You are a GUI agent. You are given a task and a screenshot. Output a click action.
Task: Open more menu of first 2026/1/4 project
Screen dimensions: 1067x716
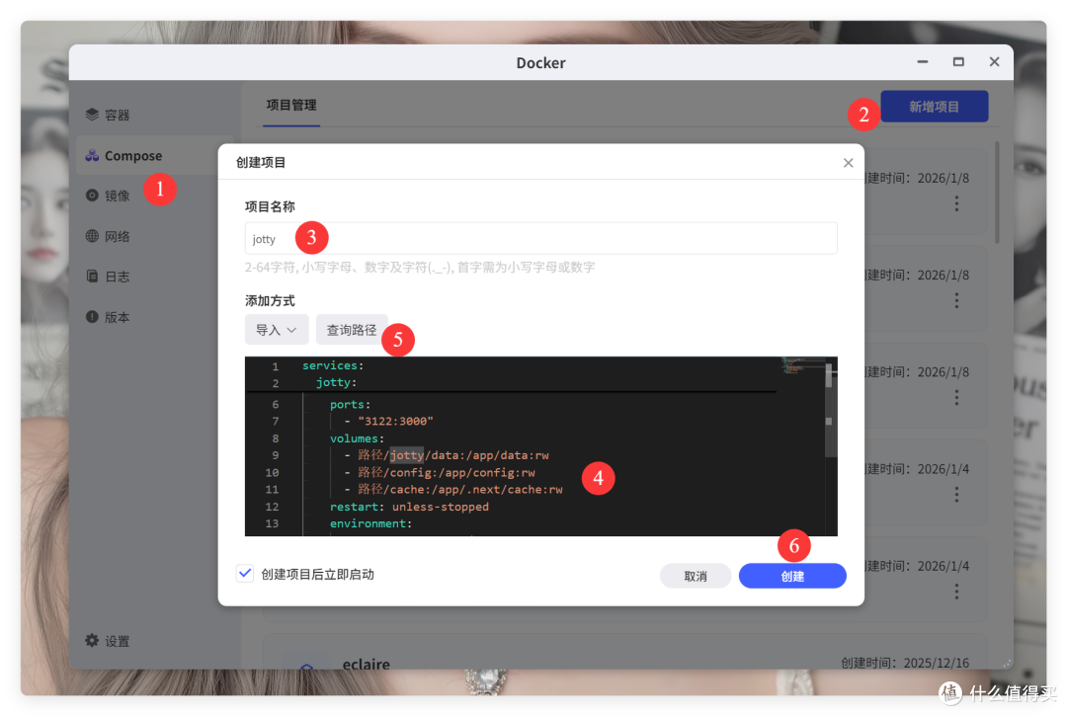tap(956, 495)
